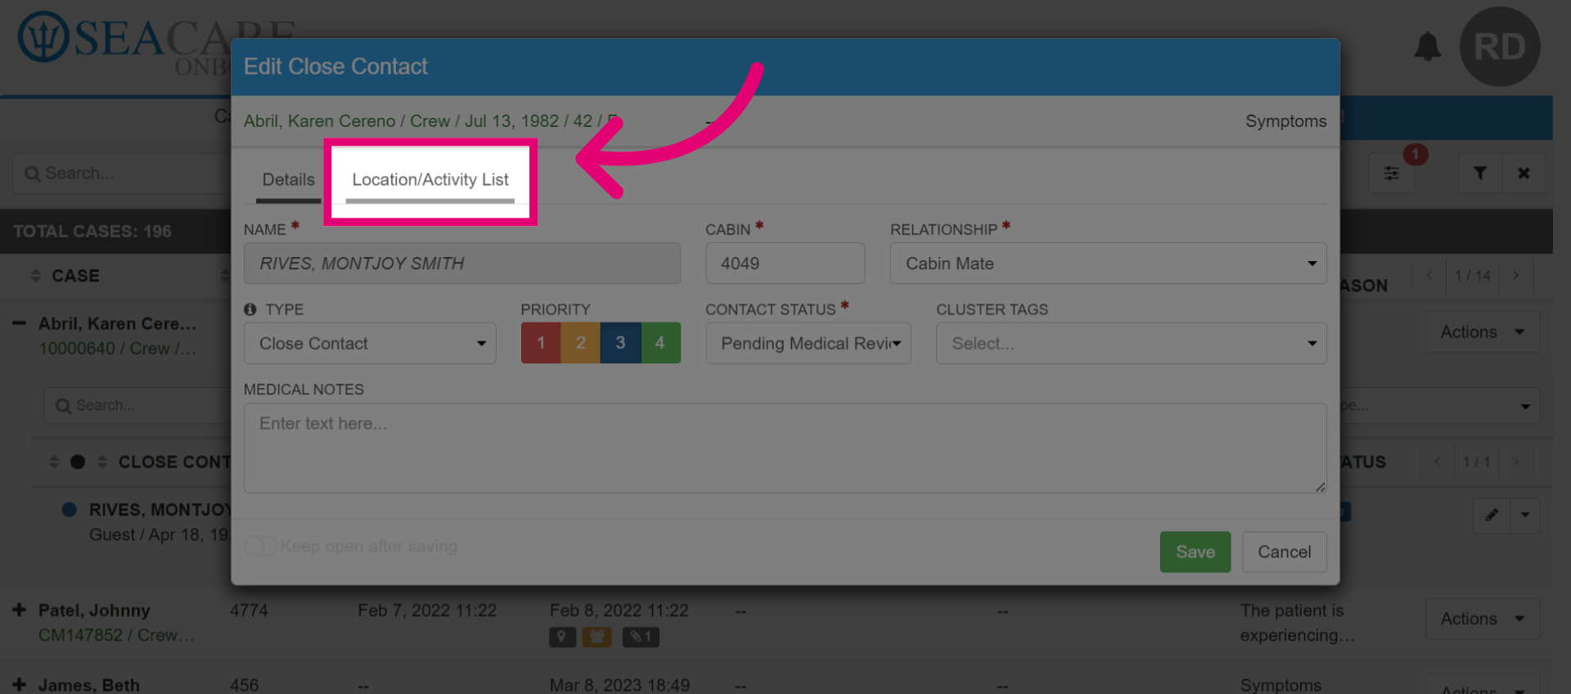Open the Type dropdown
This screenshot has height=694, width=1571.
(370, 344)
